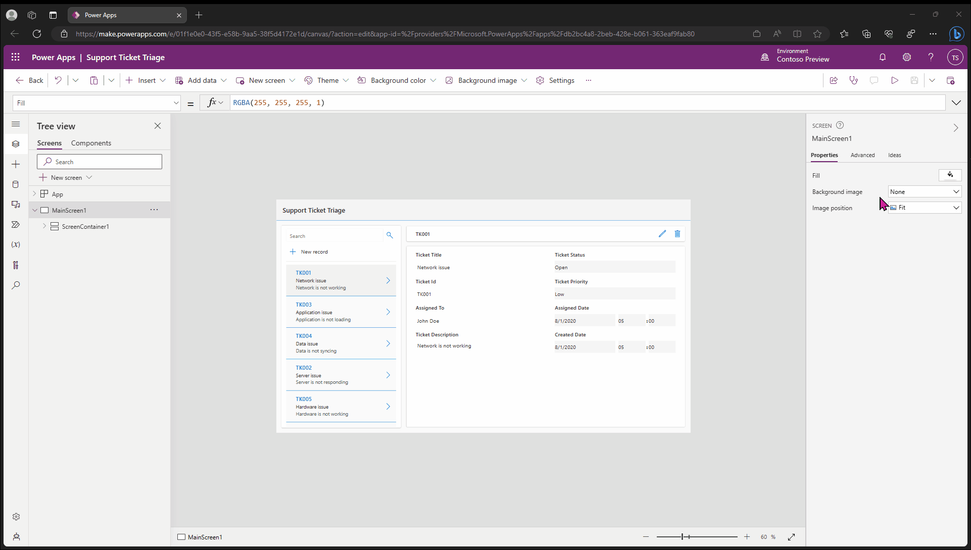Screen dimensions: 971x550
Task: Preview the app with the play icon
Action: tap(895, 80)
